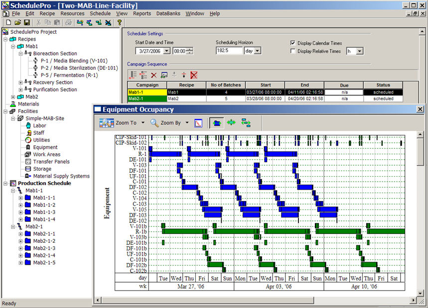
Task: Click the move campaign down arrow icon
Action: pos(184,75)
